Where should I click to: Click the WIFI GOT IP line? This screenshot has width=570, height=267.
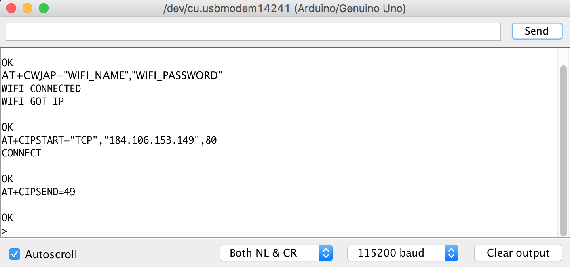(33, 102)
